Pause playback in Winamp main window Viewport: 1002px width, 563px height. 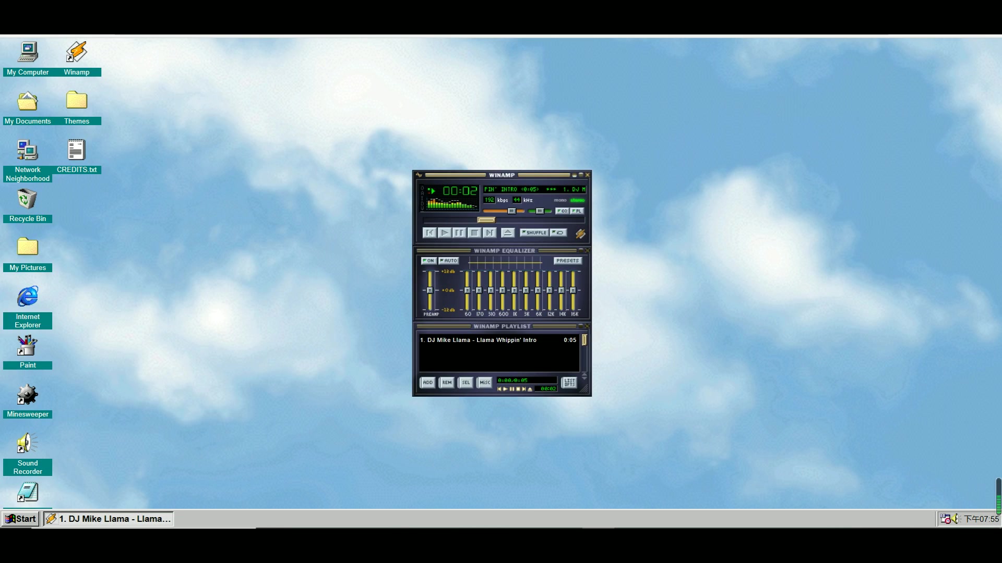pos(459,233)
